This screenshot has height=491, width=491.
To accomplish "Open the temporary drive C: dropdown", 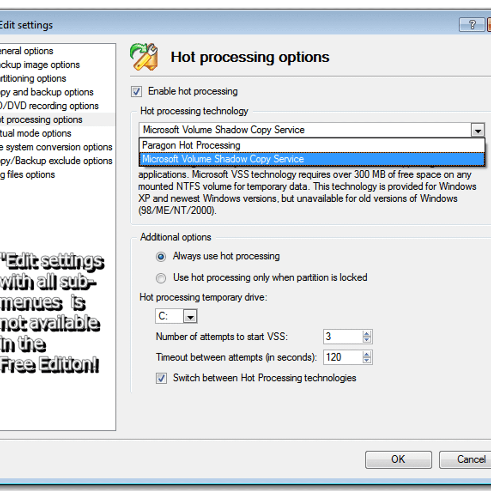I will tap(190, 316).
